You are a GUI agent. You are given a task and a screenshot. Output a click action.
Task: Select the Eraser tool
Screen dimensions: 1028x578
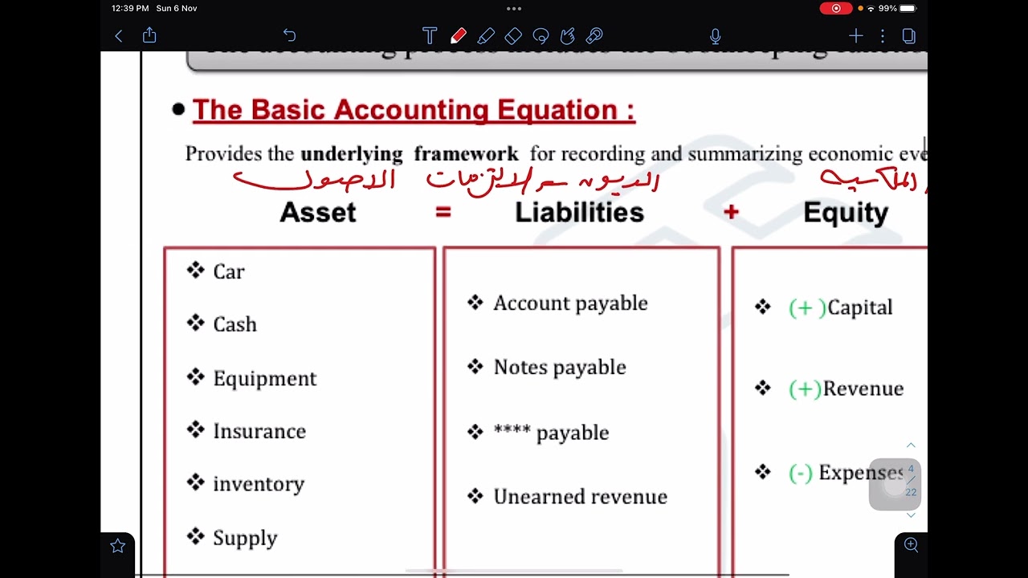(513, 36)
